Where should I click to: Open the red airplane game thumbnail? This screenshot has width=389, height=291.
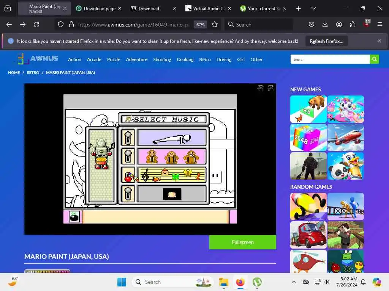346,138
